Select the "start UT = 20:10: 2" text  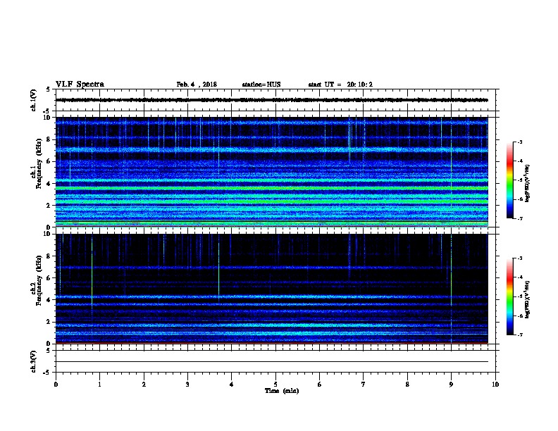(340, 85)
